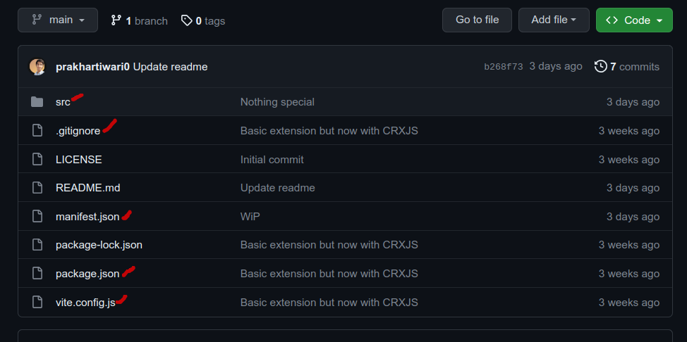The height and width of the screenshot is (342, 687).
Task: Click the file icon beside manifest.json
Action: pyautogui.click(x=37, y=217)
